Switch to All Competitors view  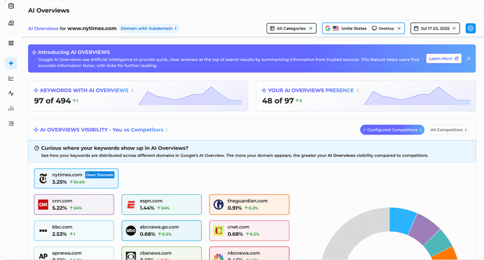(x=449, y=130)
